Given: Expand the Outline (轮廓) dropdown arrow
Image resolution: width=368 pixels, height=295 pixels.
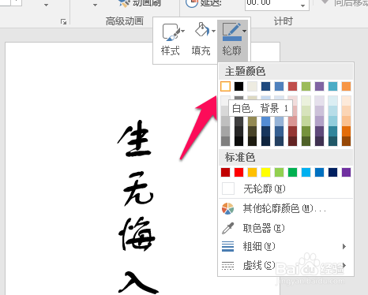Looking at the screenshot, I should click(245, 31).
